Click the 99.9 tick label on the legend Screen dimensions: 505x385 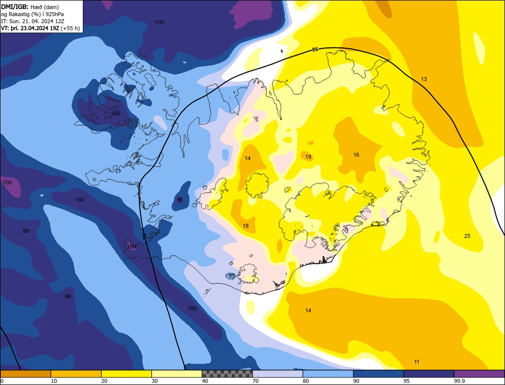[459, 381]
